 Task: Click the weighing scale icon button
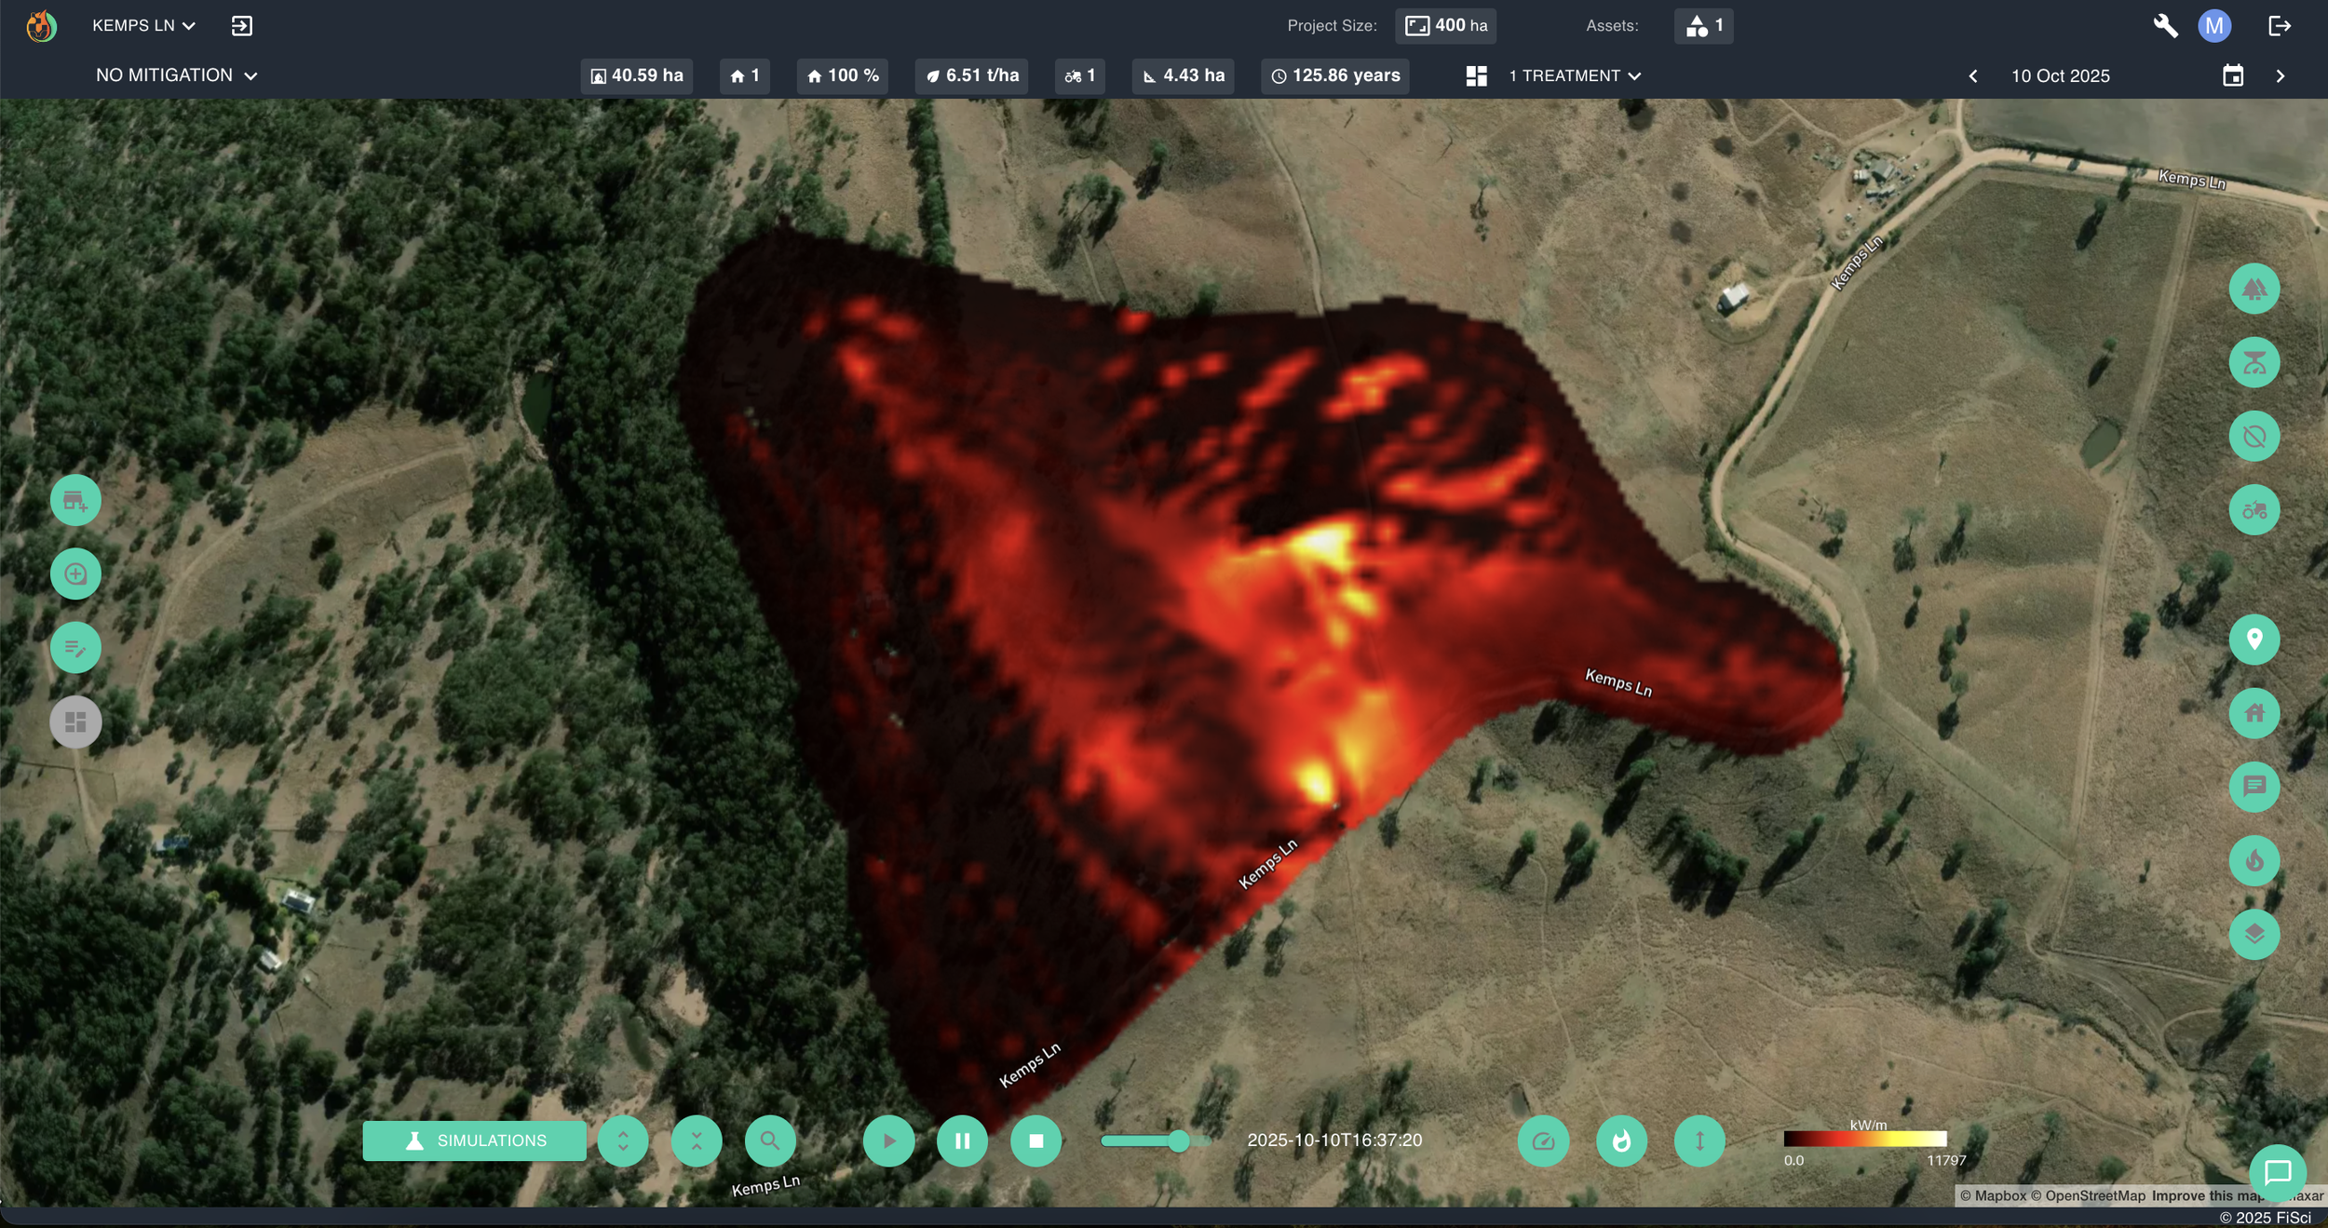(2254, 362)
